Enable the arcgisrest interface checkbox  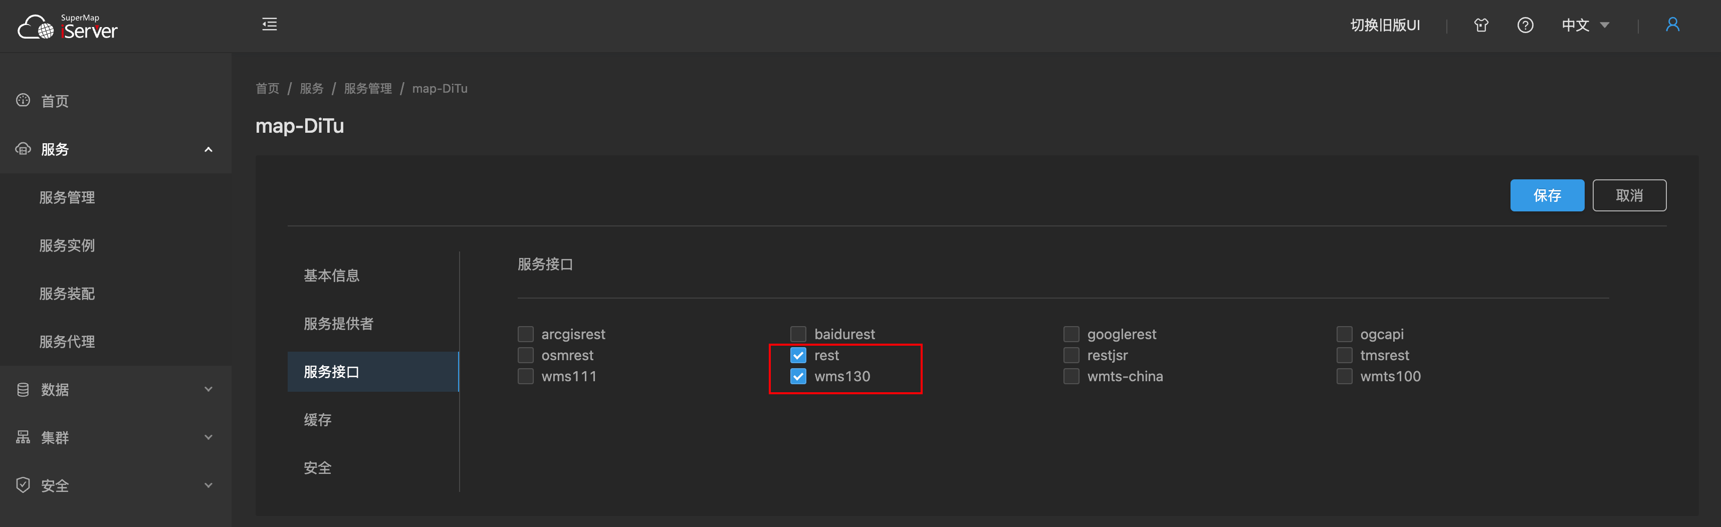[526, 334]
